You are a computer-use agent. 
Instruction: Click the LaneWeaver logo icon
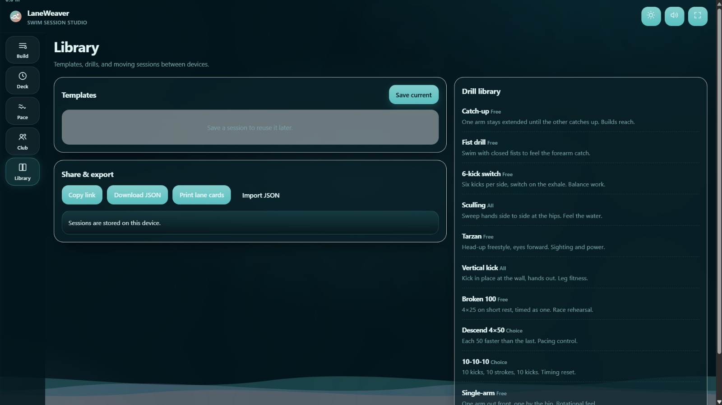[x=16, y=17]
